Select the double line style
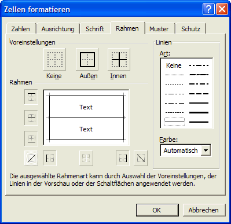This screenshot has height=224, width=231. pos(199,122)
